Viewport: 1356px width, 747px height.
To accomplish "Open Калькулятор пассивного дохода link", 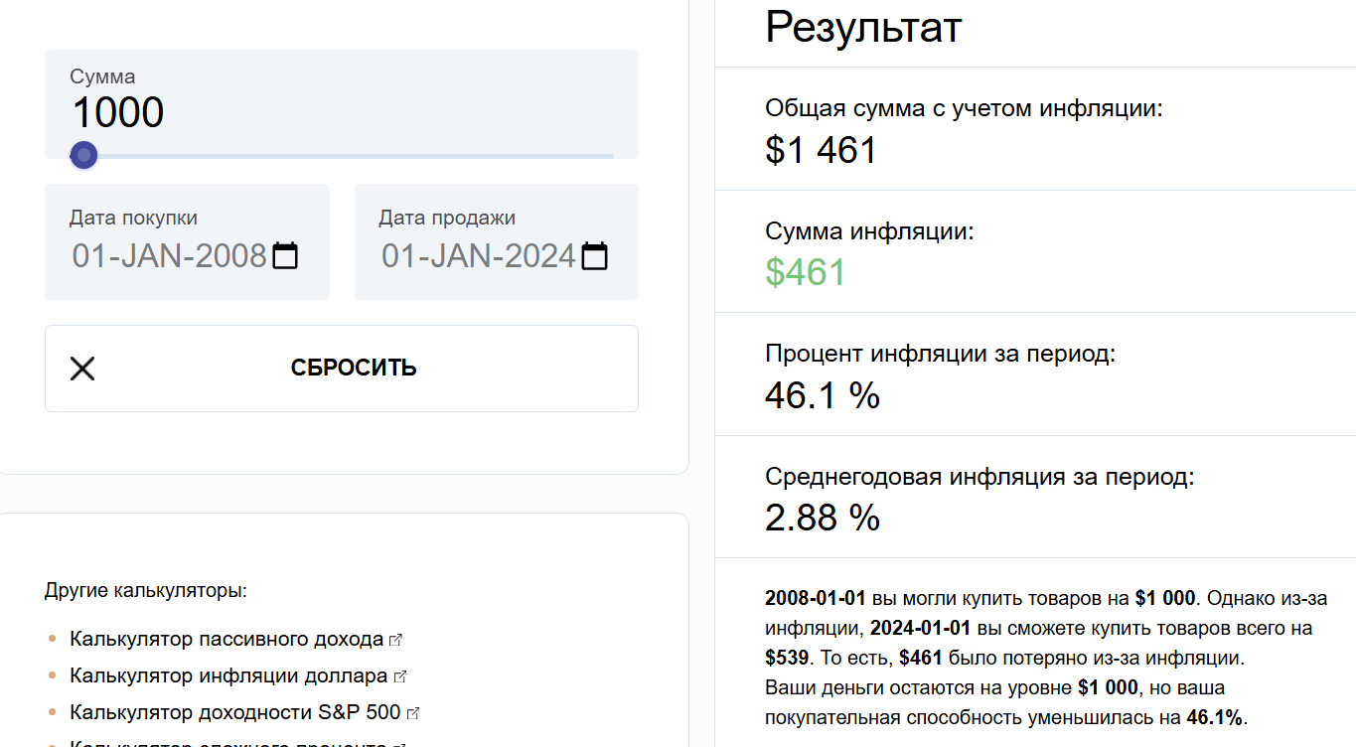I will pyautogui.click(x=226, y=639).
